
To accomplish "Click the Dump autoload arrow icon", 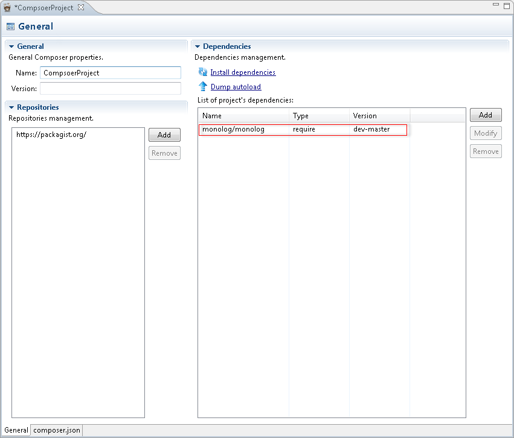I will tap(203, 86).
